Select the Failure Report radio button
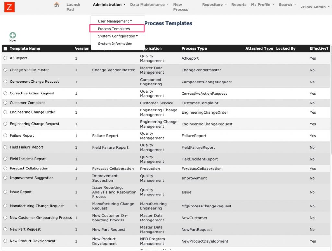The image size is (332, 251). (x=5, y=135)
